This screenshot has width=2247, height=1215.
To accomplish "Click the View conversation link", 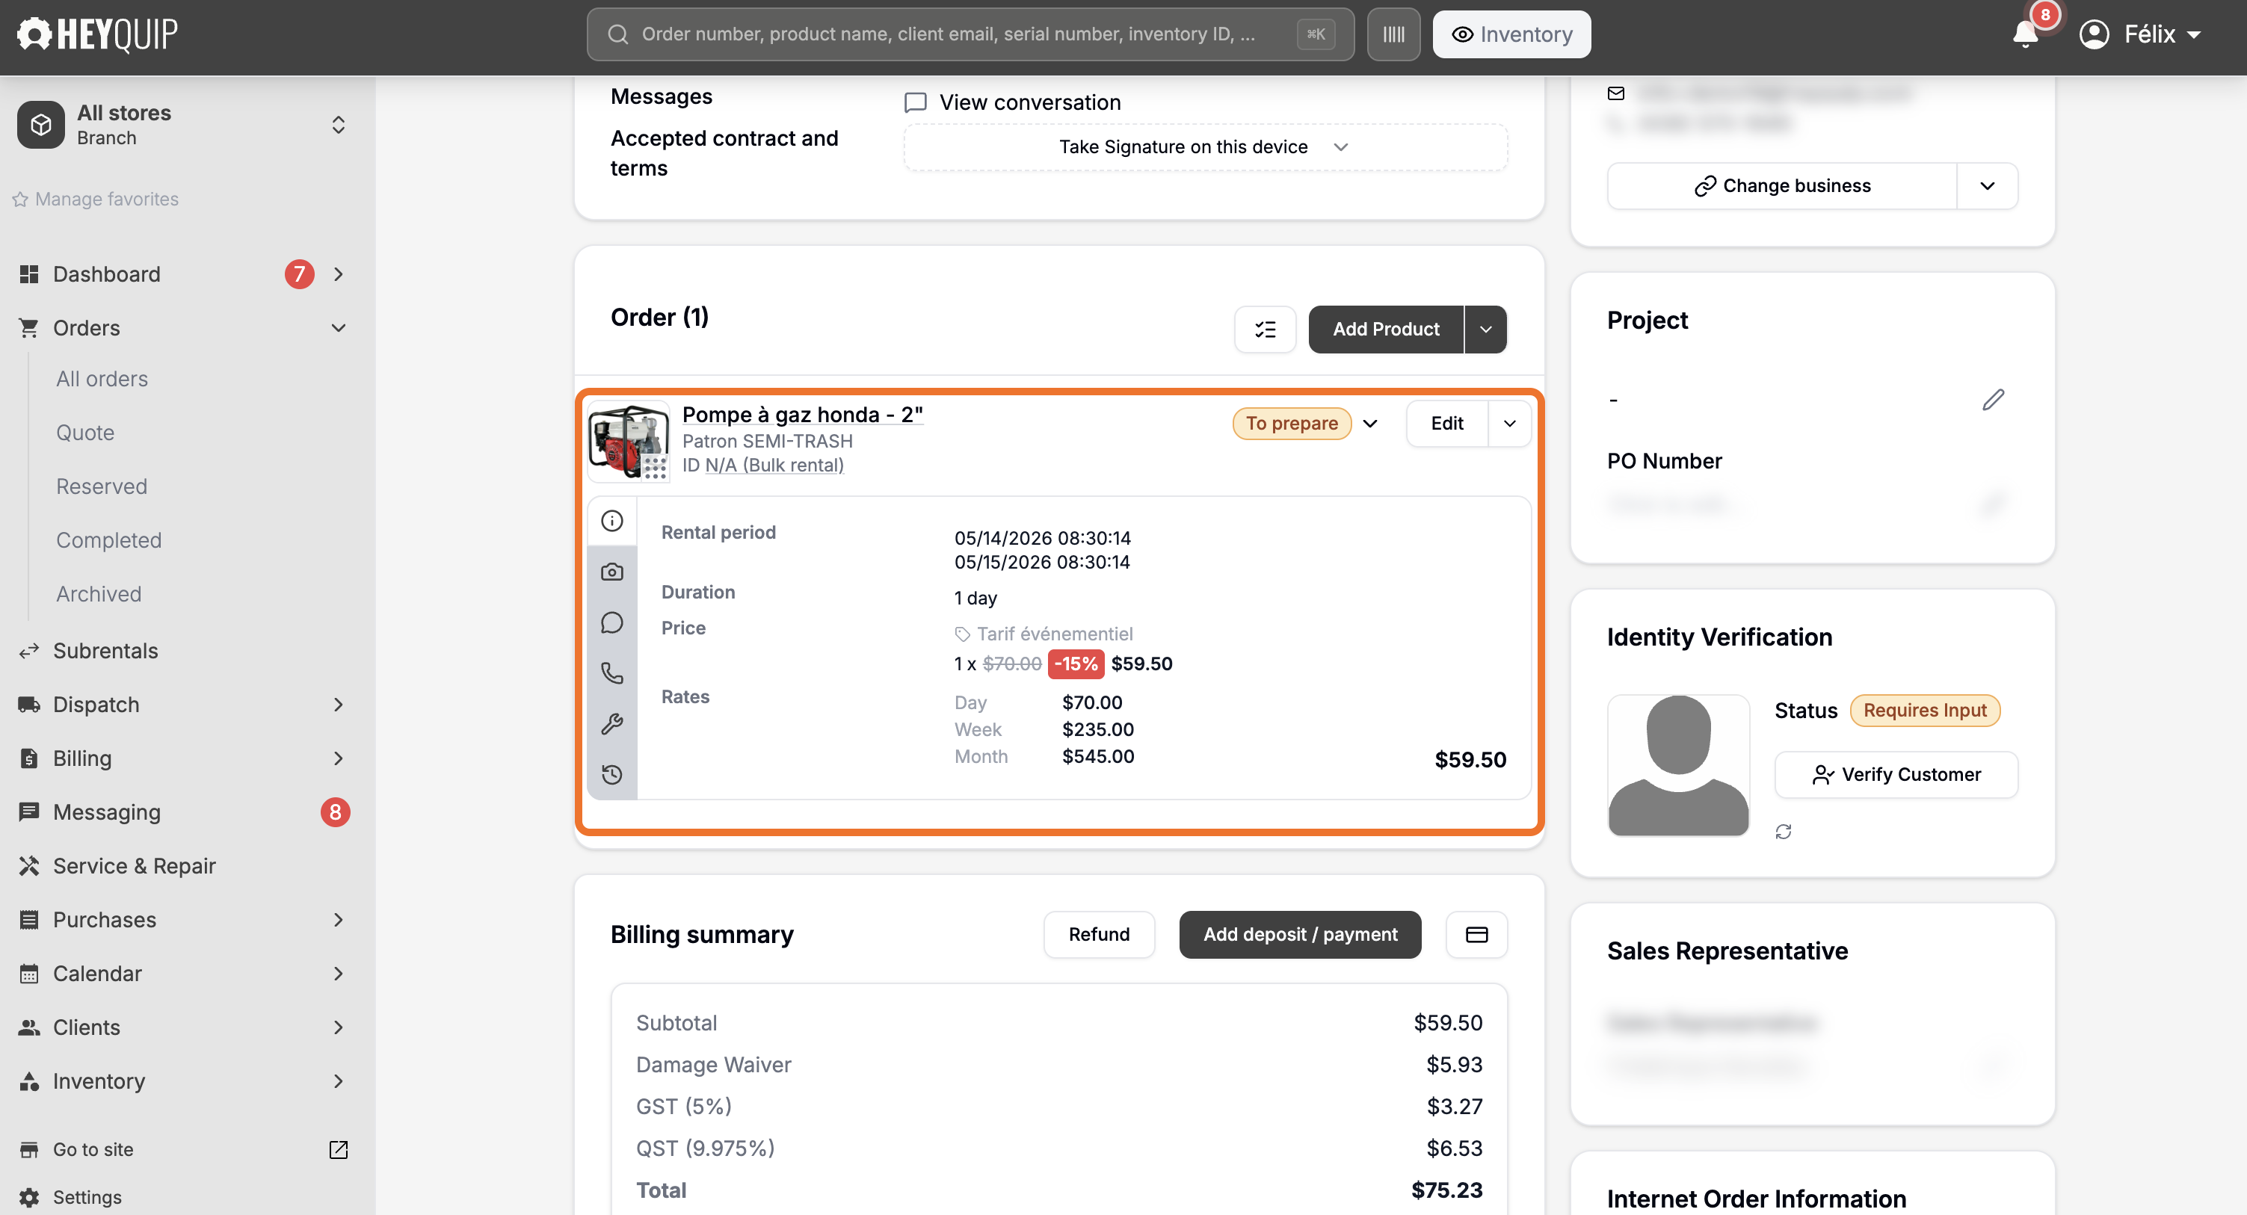I will [1030, 103].
